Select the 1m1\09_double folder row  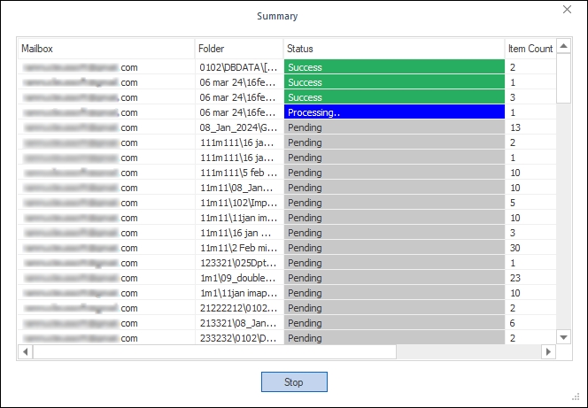point(238,278)
